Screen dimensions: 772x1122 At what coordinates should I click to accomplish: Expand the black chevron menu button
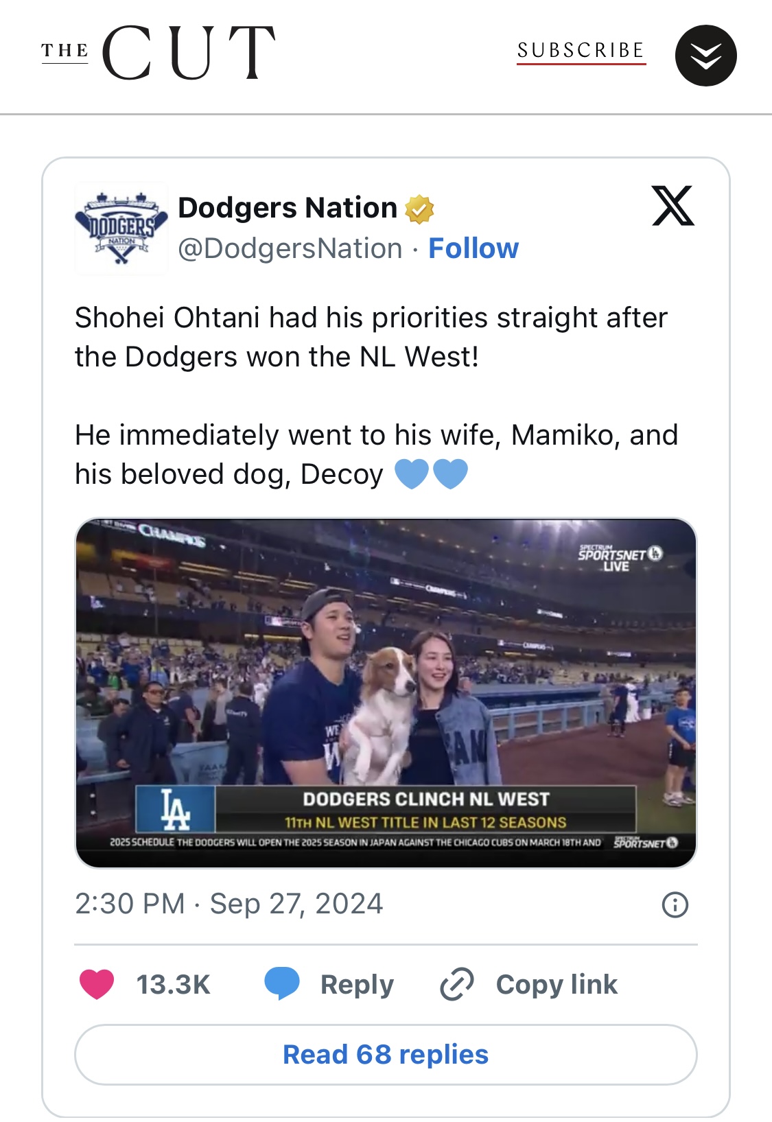pos(705,56)
